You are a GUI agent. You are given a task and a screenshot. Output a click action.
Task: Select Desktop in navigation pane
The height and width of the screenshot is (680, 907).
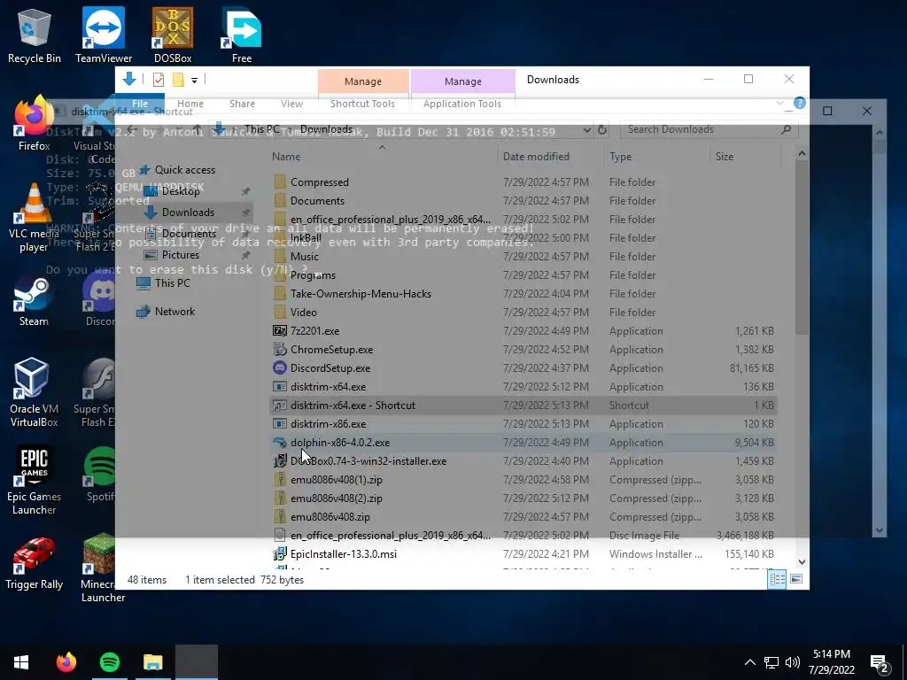(x=181, y=191)
